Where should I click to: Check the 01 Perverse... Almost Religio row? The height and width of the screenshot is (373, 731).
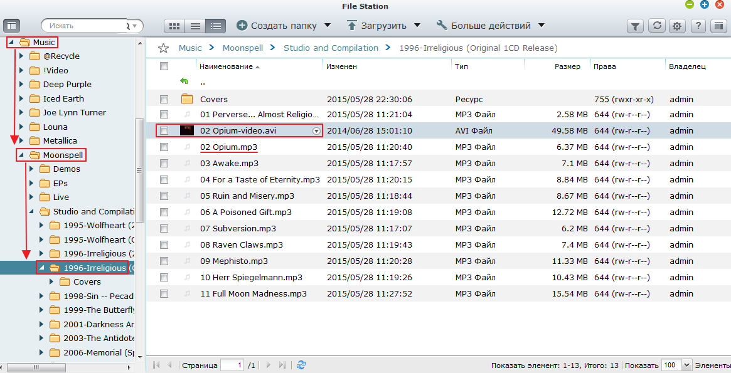pos(164,114)
